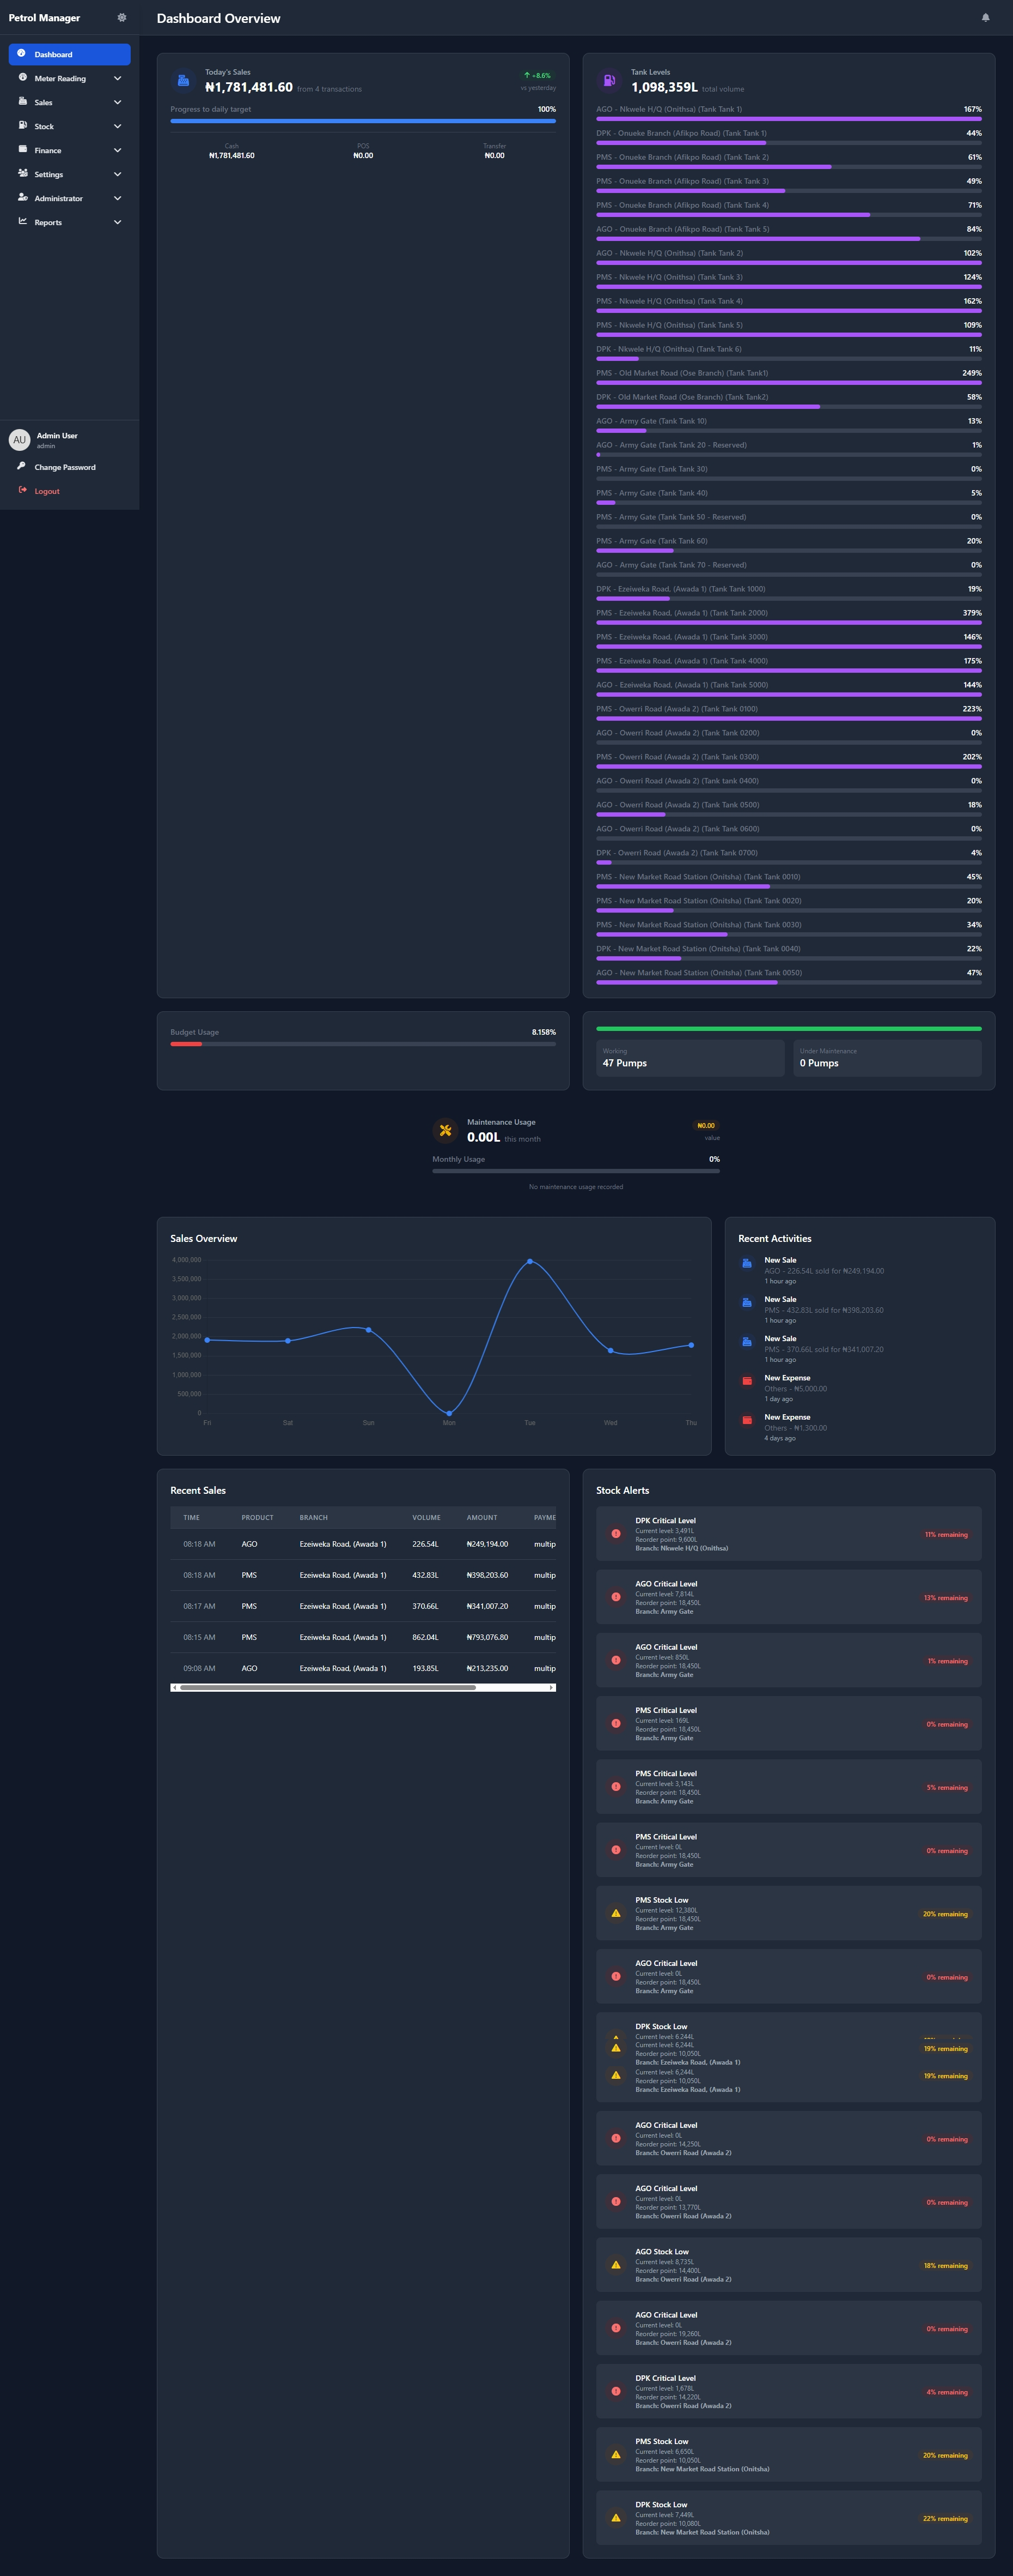Expand the Finance menu chevron

click(x=117, y=150)
